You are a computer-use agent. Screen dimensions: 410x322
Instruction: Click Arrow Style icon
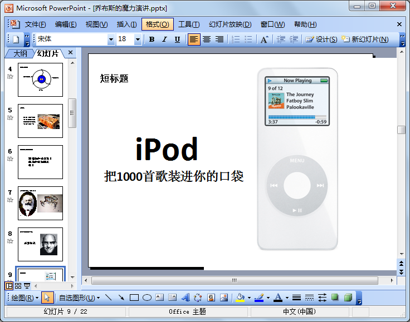pyautogui.click(x=322, y=298)
